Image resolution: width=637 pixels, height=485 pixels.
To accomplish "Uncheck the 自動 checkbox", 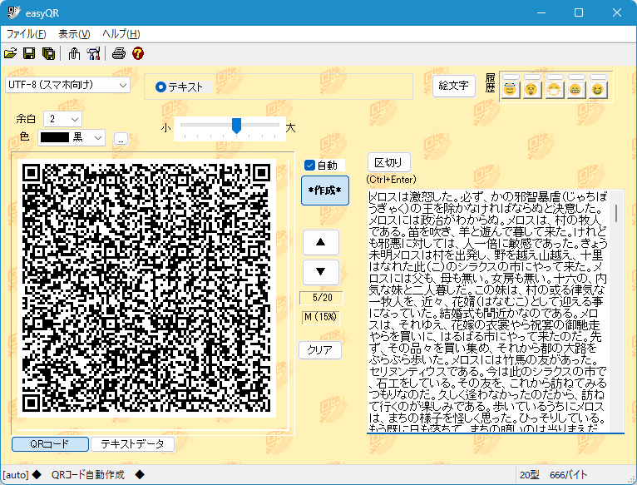I will tap(309, 165).
